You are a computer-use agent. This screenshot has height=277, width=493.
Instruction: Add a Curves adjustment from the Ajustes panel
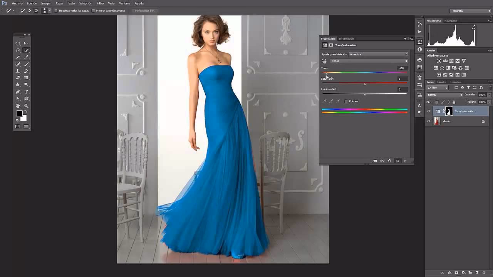(452, 61)
